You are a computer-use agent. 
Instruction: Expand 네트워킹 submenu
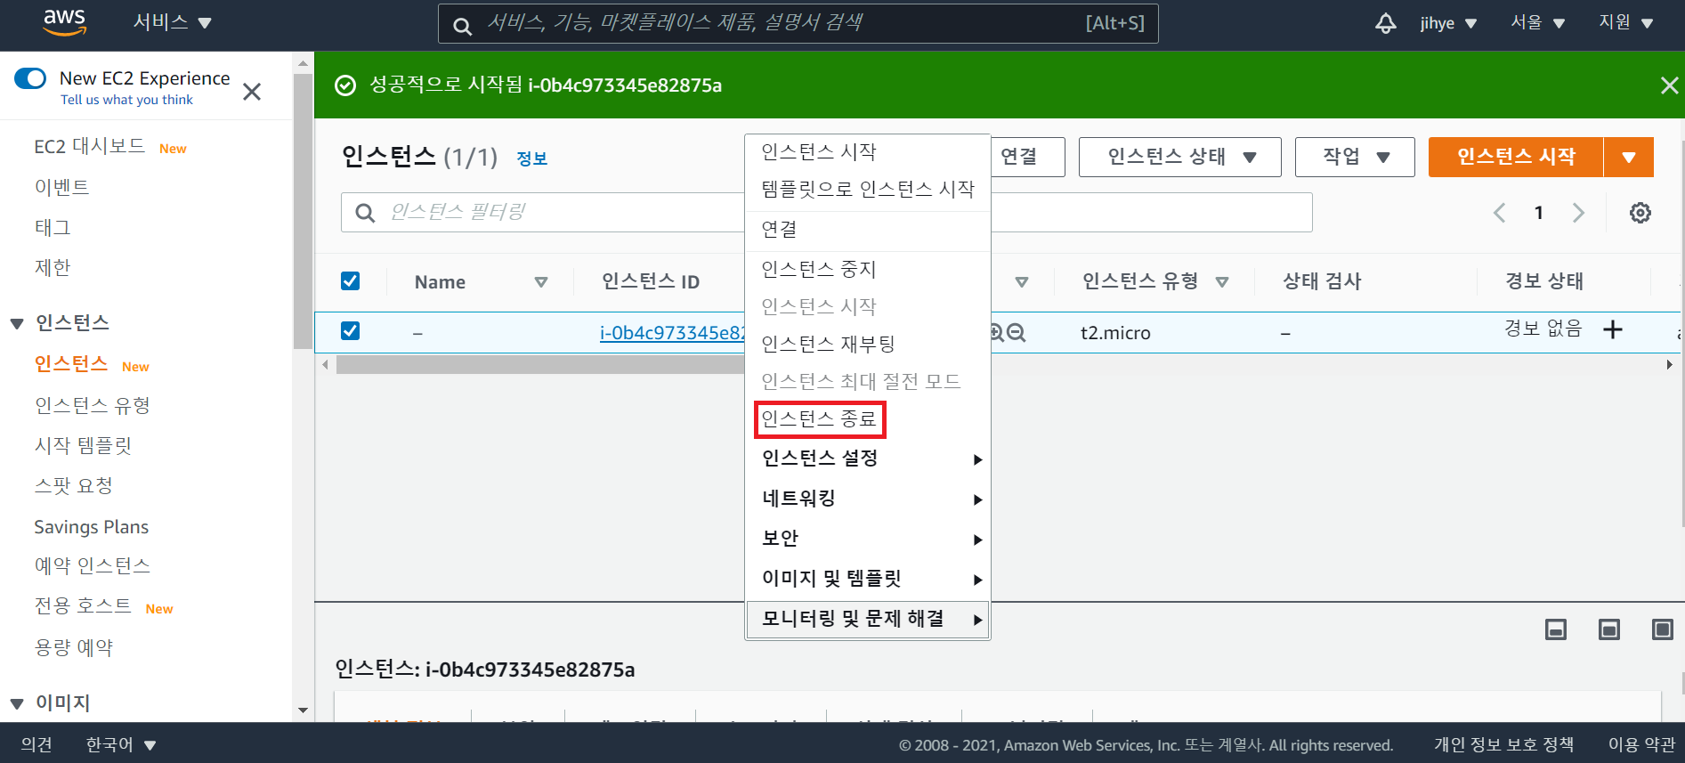[x=868, y=499]
